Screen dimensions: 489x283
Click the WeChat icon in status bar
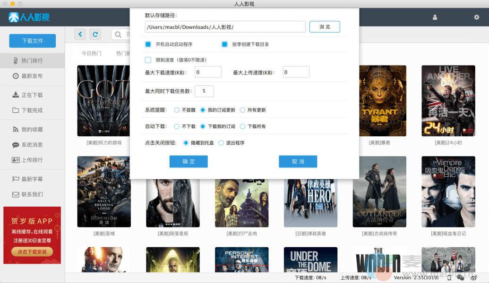coord(461,278)
